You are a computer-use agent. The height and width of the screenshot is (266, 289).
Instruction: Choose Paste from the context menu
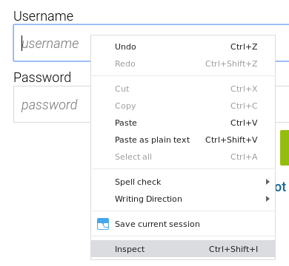click(x=183, y=123)
